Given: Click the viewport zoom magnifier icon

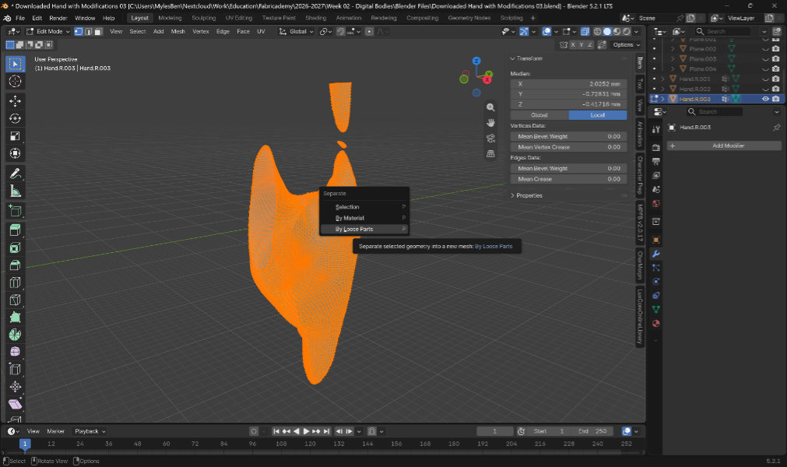Looking at the screenshot, I should 490,107.
